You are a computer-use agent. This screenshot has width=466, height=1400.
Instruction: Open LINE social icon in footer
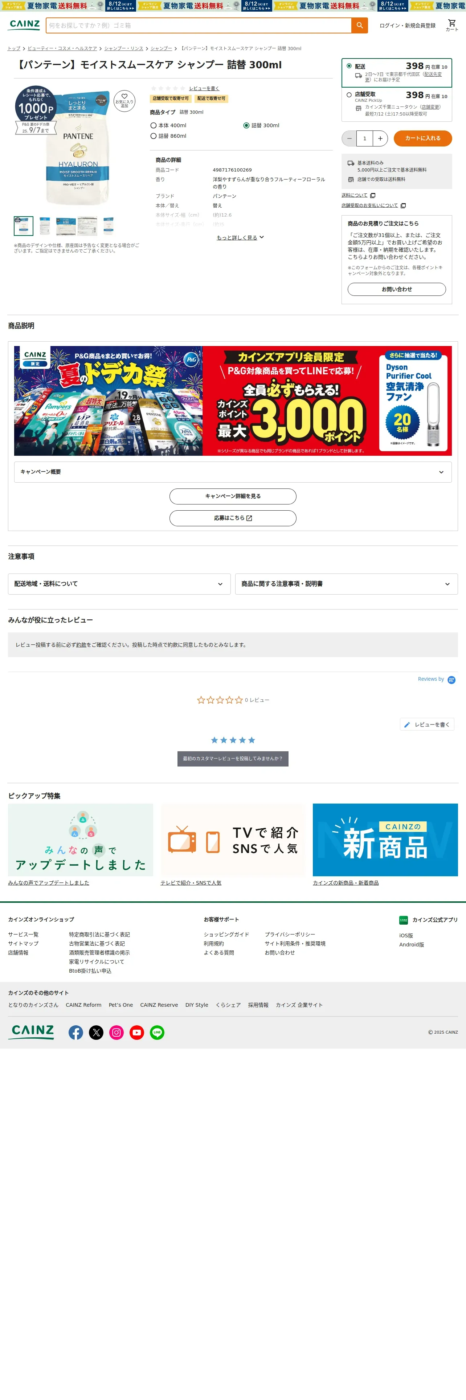(157, 1032)
